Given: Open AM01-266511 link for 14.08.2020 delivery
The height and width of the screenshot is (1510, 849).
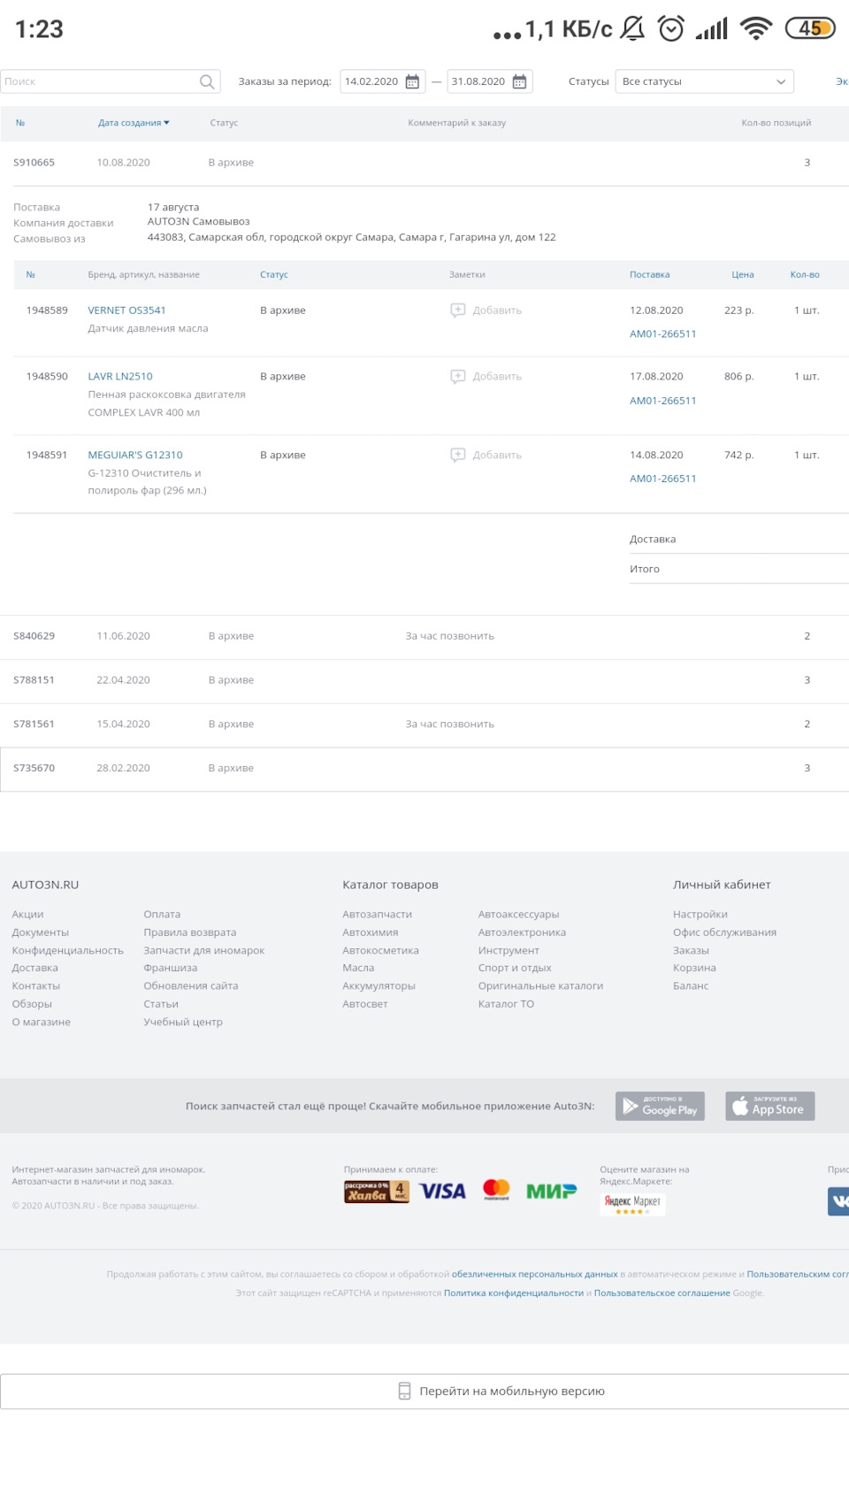Looking at the screenshot, I should point(663,479).
